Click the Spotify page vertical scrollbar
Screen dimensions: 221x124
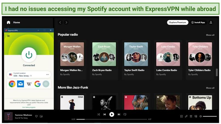(x=217, y=72)
